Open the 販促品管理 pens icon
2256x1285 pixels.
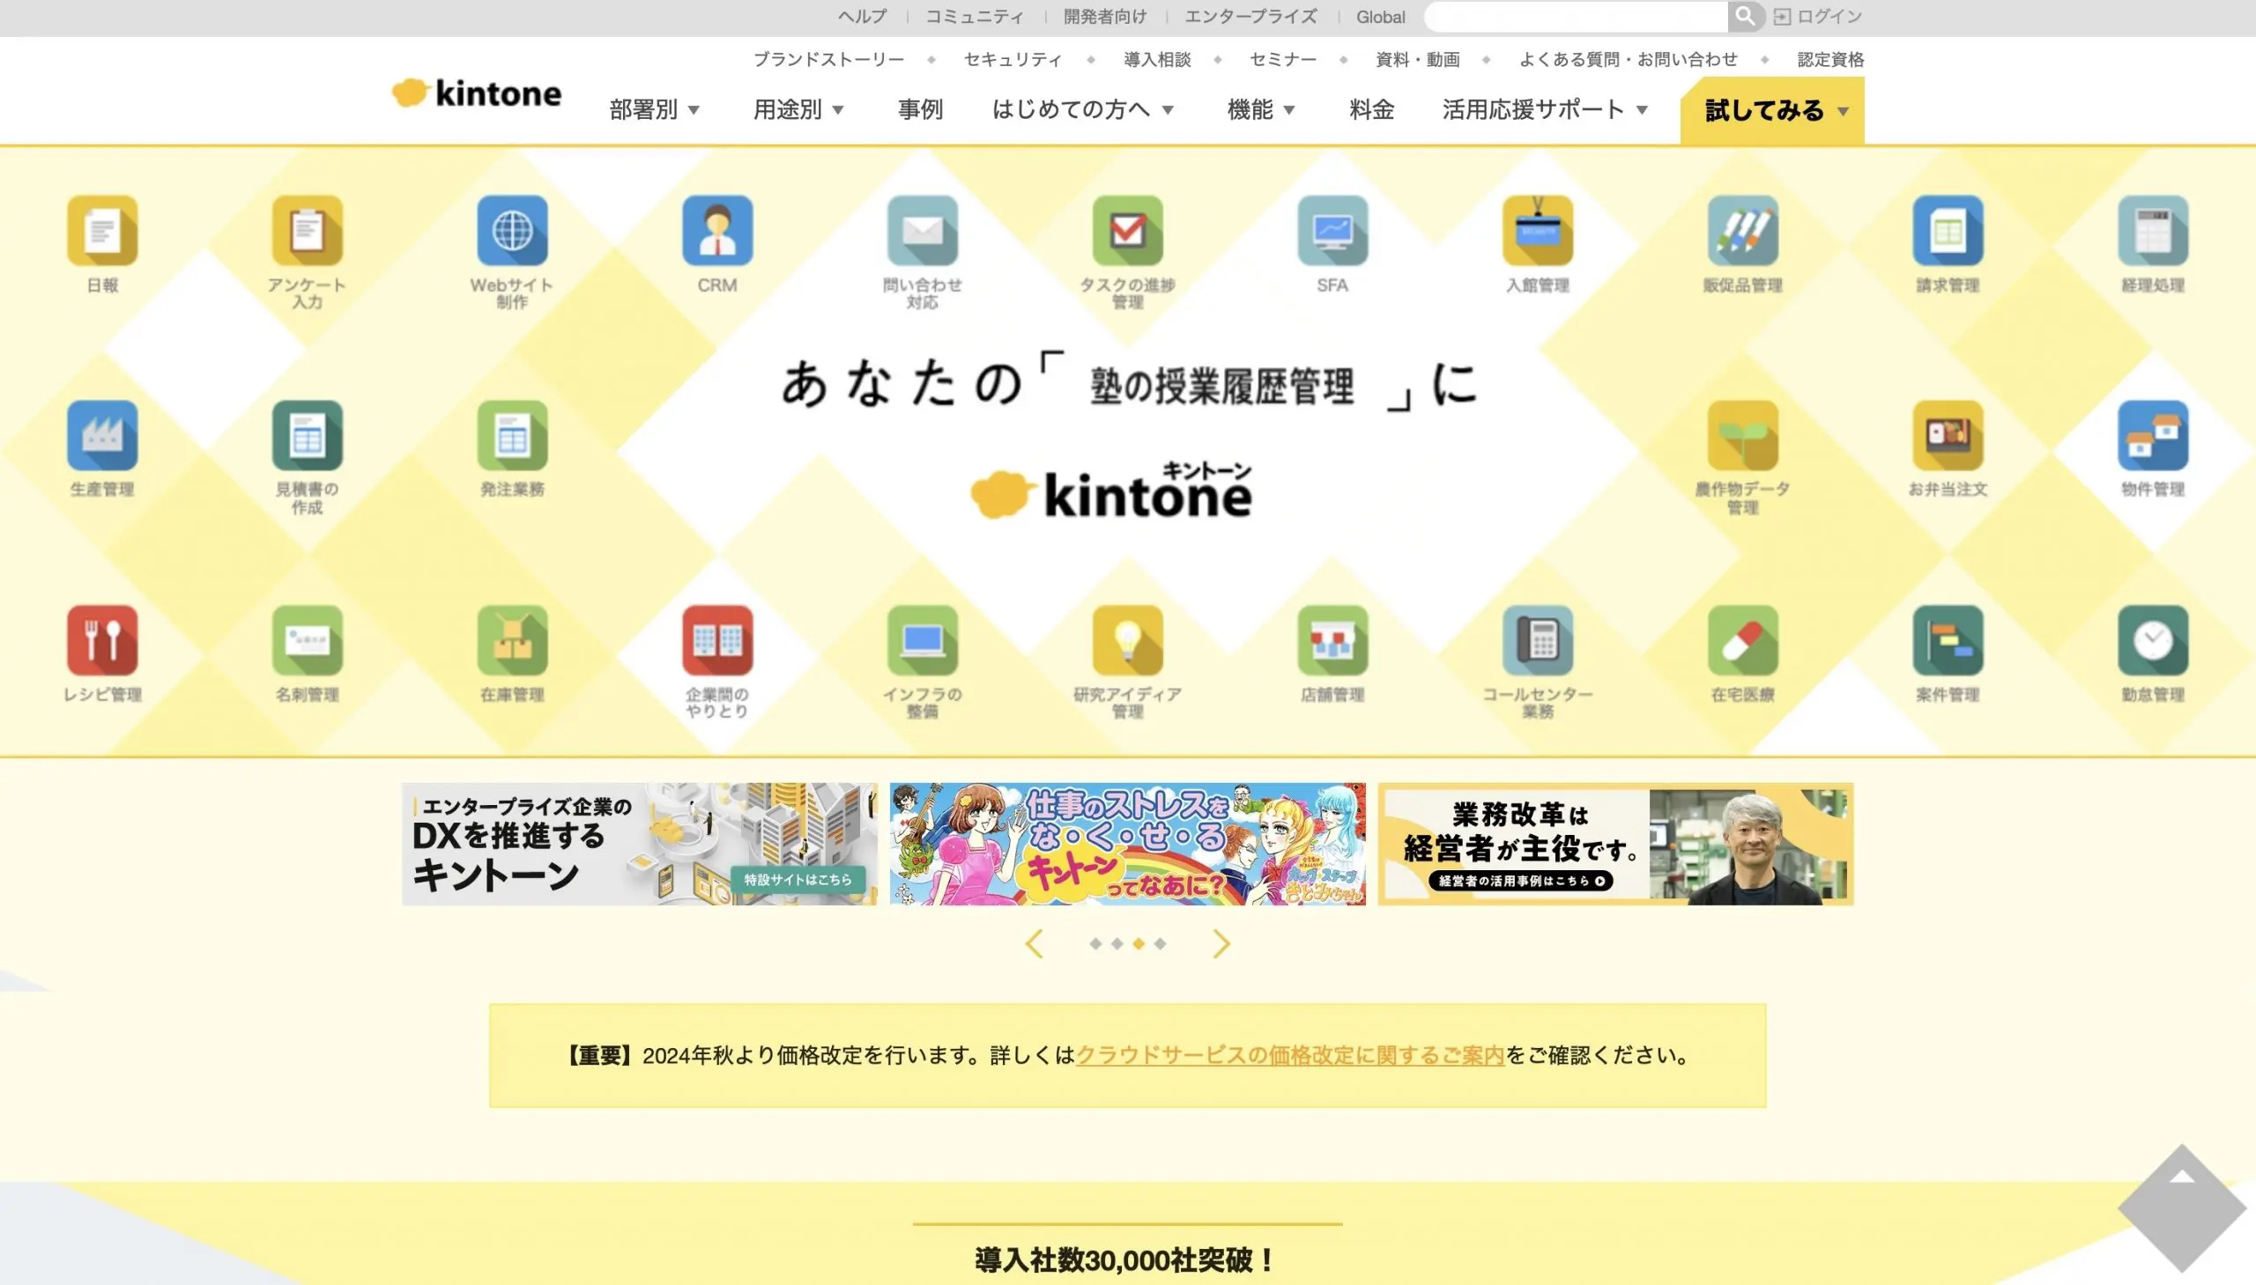(1742, 231)
